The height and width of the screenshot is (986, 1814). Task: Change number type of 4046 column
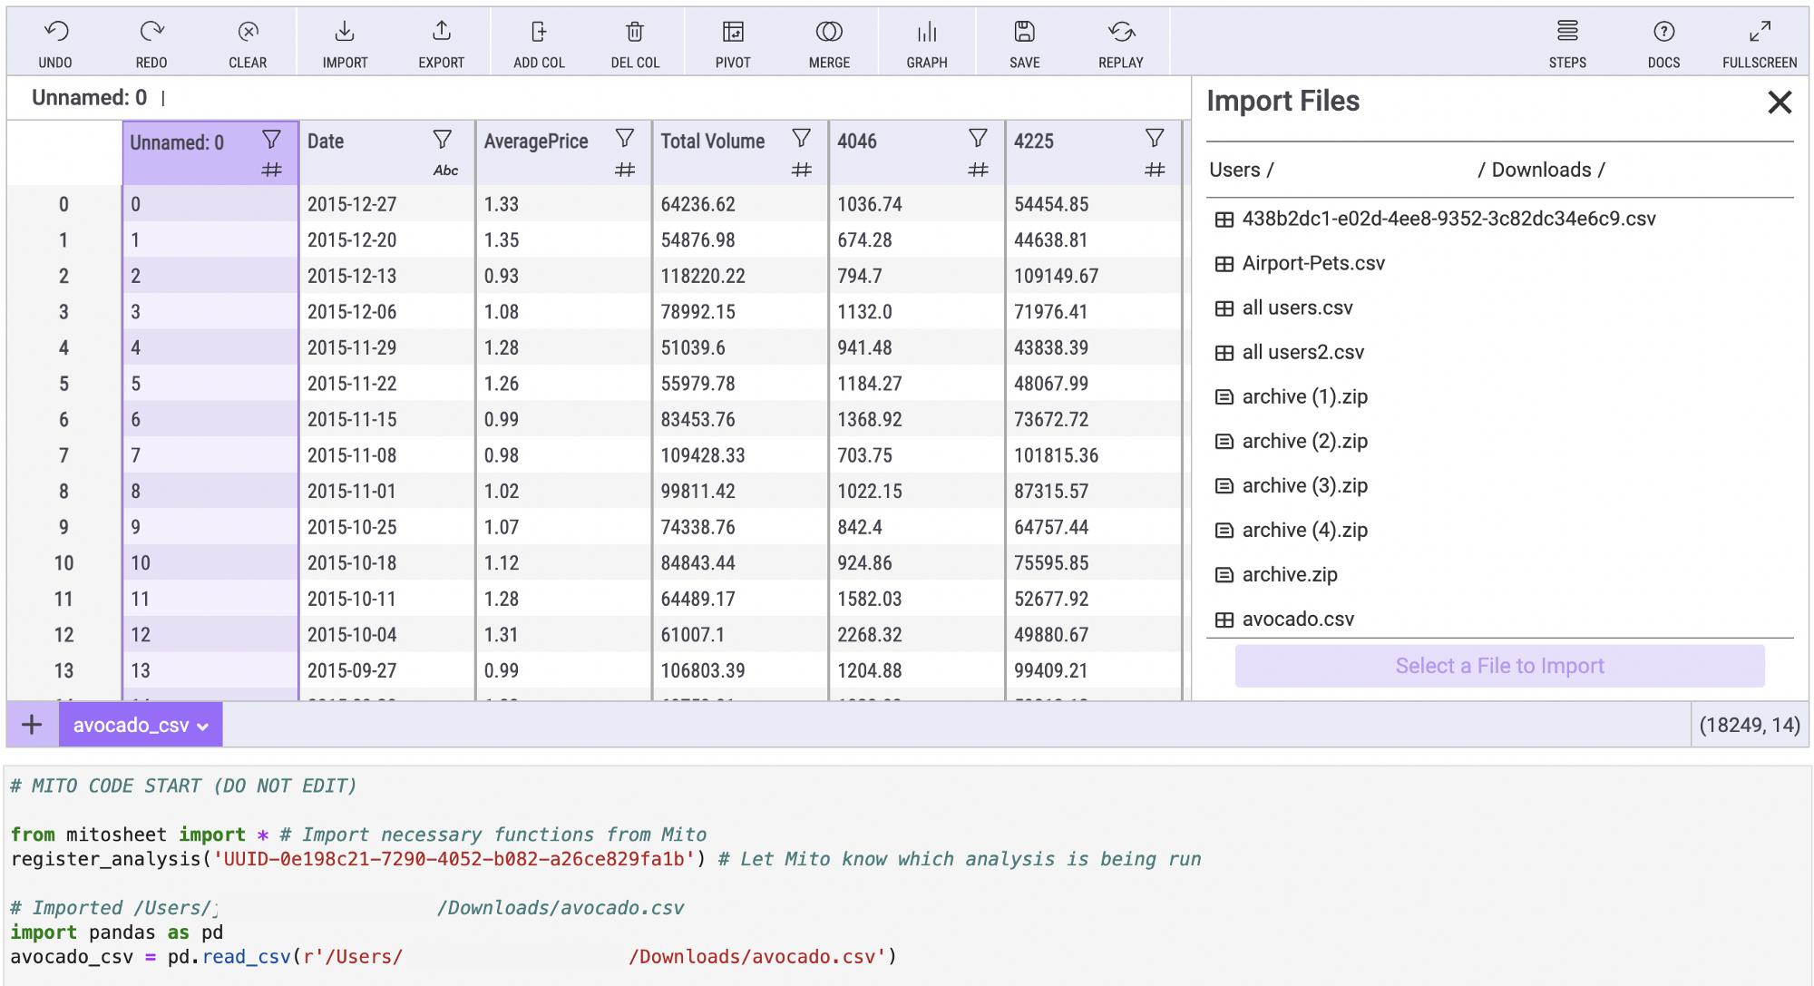[x=978, y=170]
